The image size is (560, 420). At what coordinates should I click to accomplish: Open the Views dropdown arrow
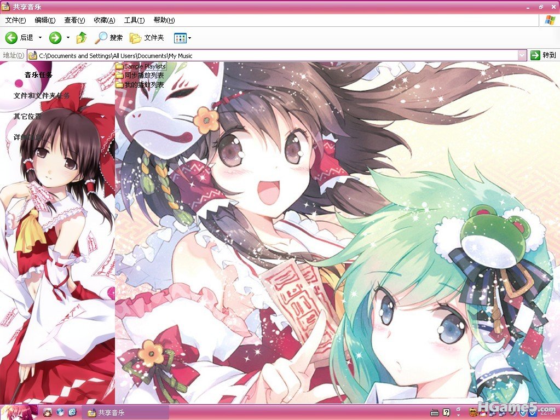(x=189, y=38)
